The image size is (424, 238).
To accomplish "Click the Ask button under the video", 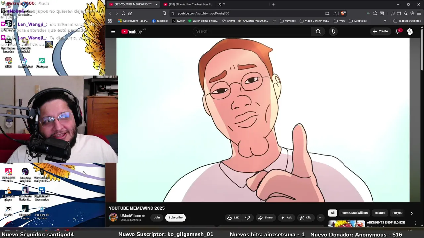I will click(286, 218).
